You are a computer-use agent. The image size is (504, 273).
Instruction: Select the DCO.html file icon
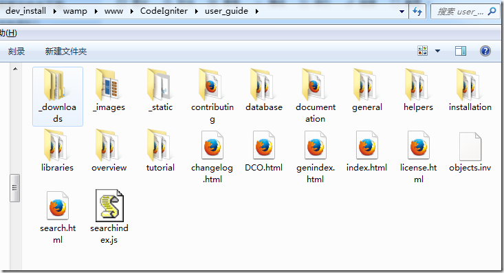click(x=264, y=145)
